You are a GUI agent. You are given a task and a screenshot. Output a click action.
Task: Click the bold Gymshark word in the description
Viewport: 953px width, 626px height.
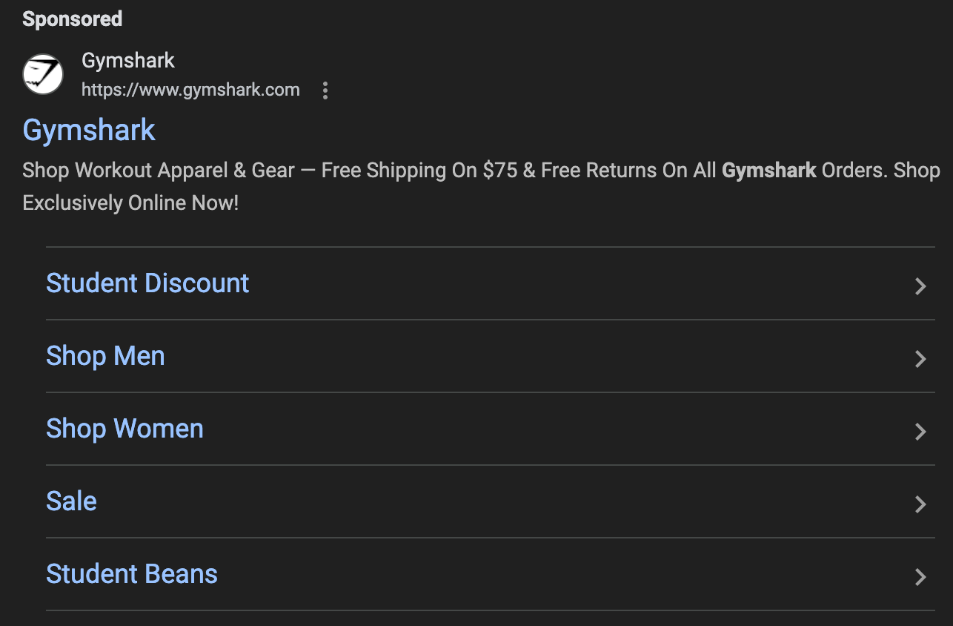[x=768, y=171]
